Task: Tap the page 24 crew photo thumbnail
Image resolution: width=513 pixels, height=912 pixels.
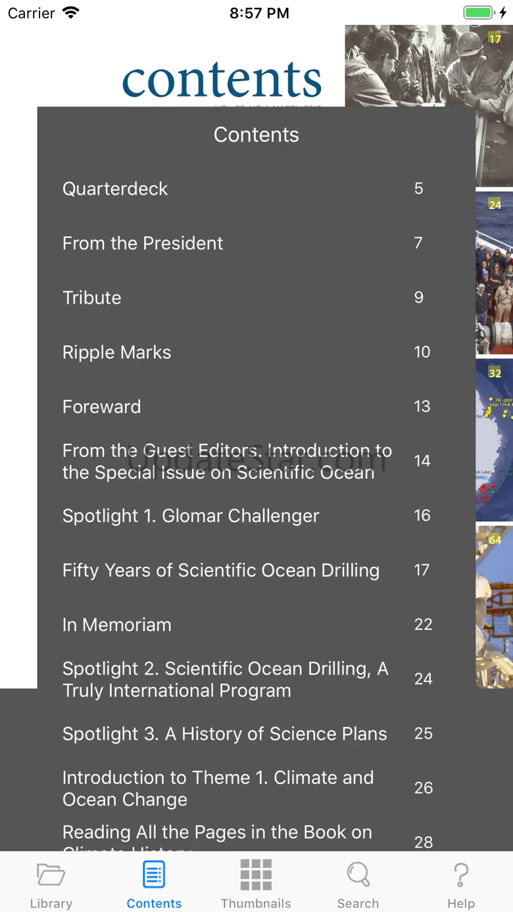Action: tap(494, 273)
